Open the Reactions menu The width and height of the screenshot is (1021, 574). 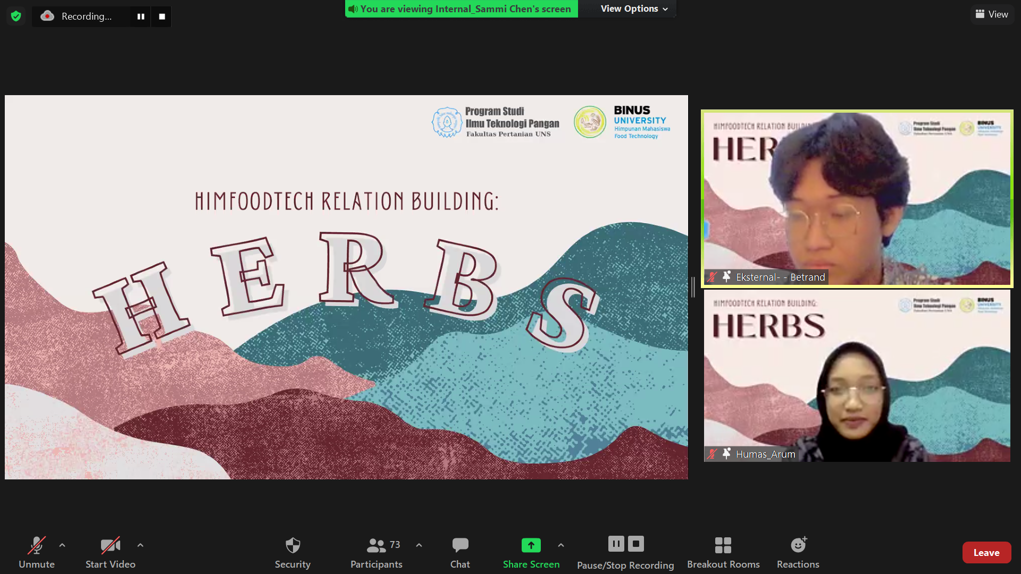coord(798,552)
